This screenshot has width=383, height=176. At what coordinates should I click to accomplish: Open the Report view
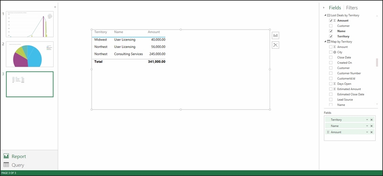coord(19,156)
